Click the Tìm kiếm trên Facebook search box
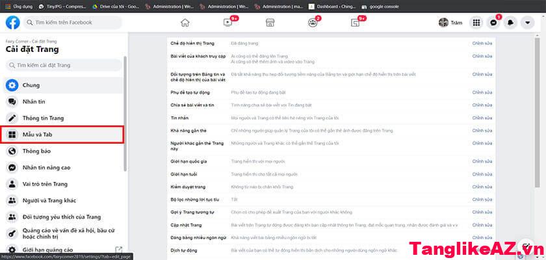 (73, 22)
